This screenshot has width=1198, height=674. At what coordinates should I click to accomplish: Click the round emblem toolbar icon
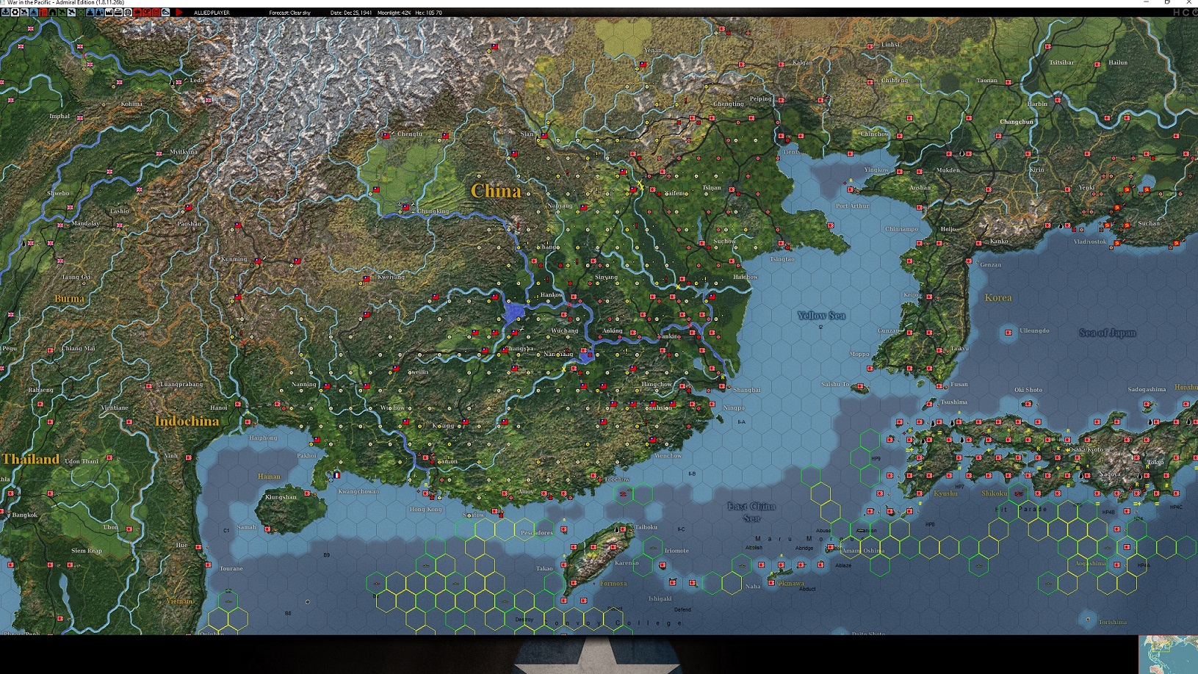click(128, 12)
